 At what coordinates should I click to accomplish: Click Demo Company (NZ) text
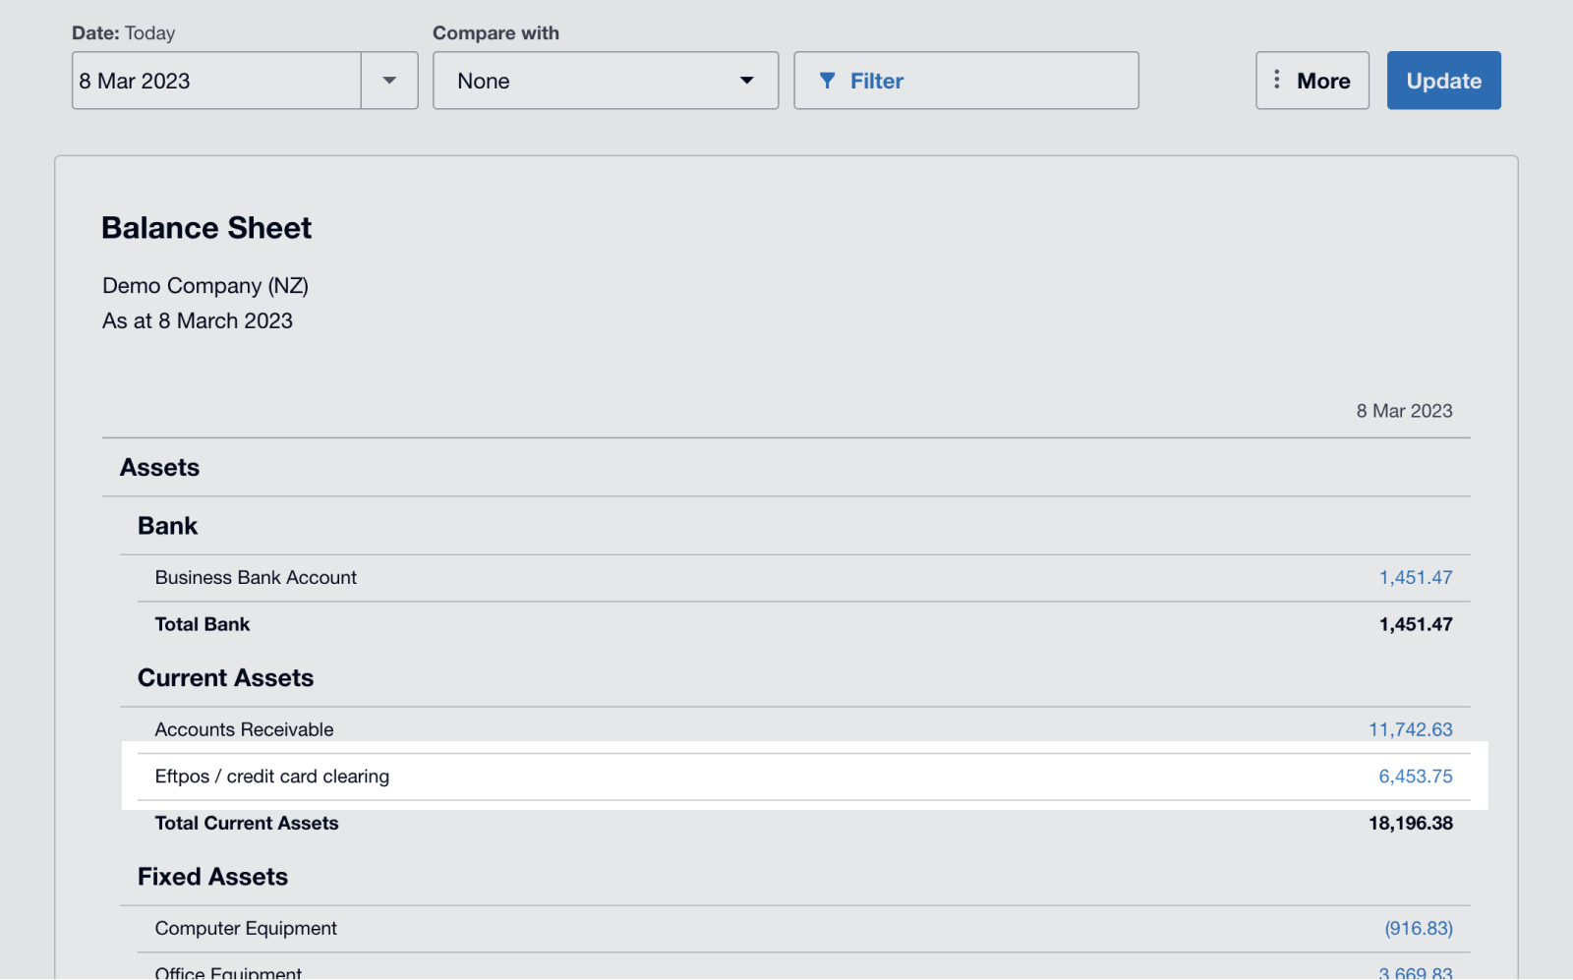(204, 285)
